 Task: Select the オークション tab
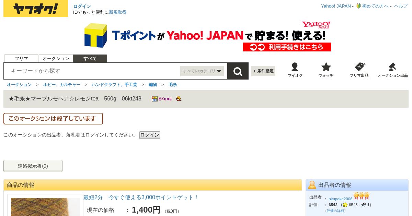[x=56, y=59]
